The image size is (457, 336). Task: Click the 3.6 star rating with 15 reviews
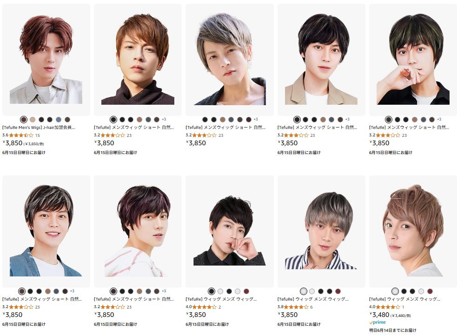pos(21,135)
